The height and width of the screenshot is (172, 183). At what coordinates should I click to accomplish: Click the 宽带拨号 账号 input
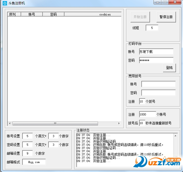[x=158, y=84]
